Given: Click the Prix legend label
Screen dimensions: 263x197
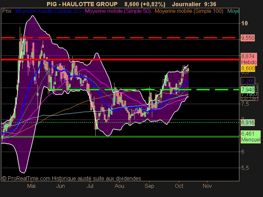Looking at the screenshot, I should pyautogui.click(x=7, y=11).
